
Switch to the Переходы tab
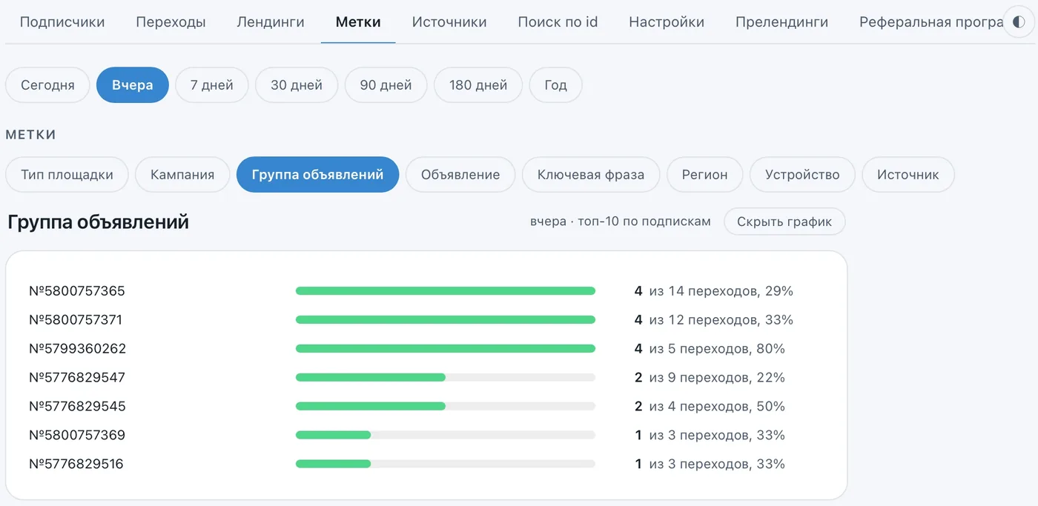tap(171, 22)
